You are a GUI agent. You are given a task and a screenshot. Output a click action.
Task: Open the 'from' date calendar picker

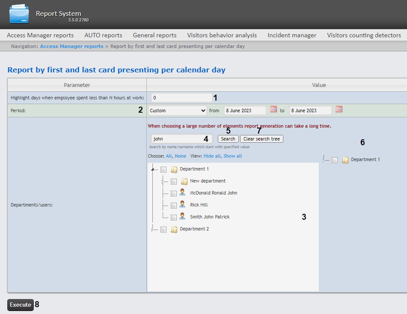[273, 110]
